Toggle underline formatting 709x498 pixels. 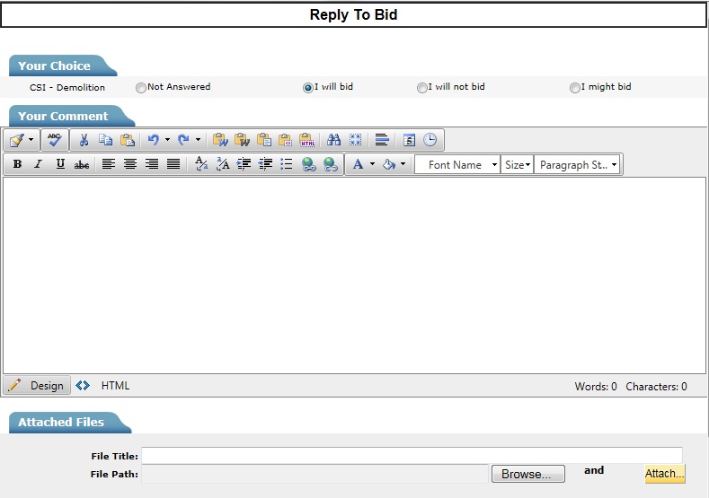coord(60,164)
